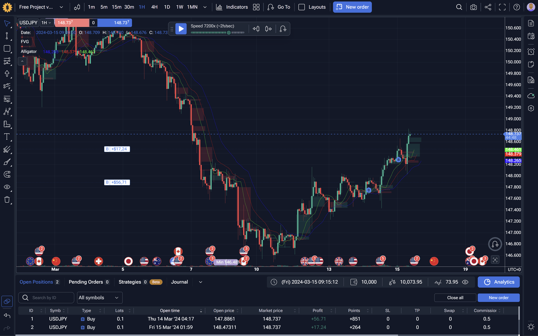Open the economic calendar icon

click(x=531, y=36)
